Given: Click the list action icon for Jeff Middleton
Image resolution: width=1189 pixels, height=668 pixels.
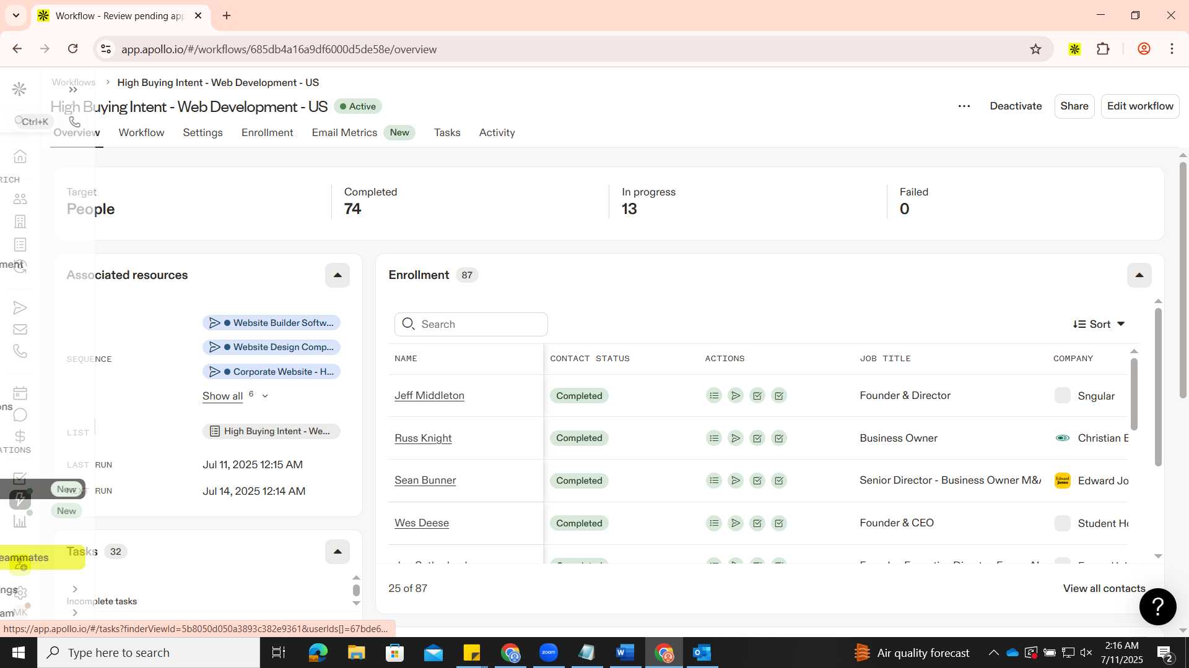Looking at the screenshot, I should pos(714,396).
